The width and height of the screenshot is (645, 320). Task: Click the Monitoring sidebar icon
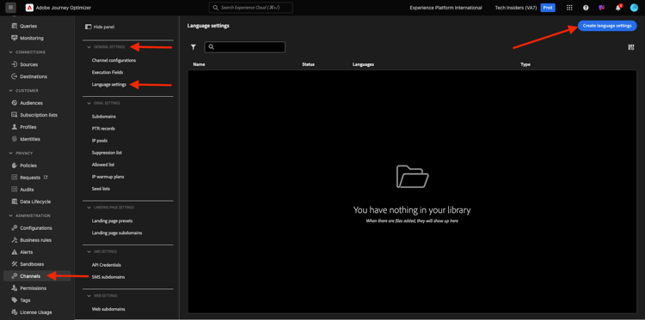(x=15, y=38)
